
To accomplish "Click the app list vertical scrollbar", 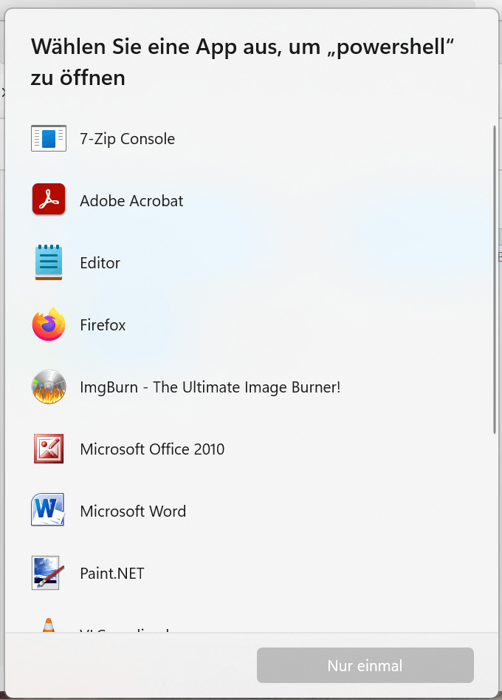I will [x=495, y=279].
